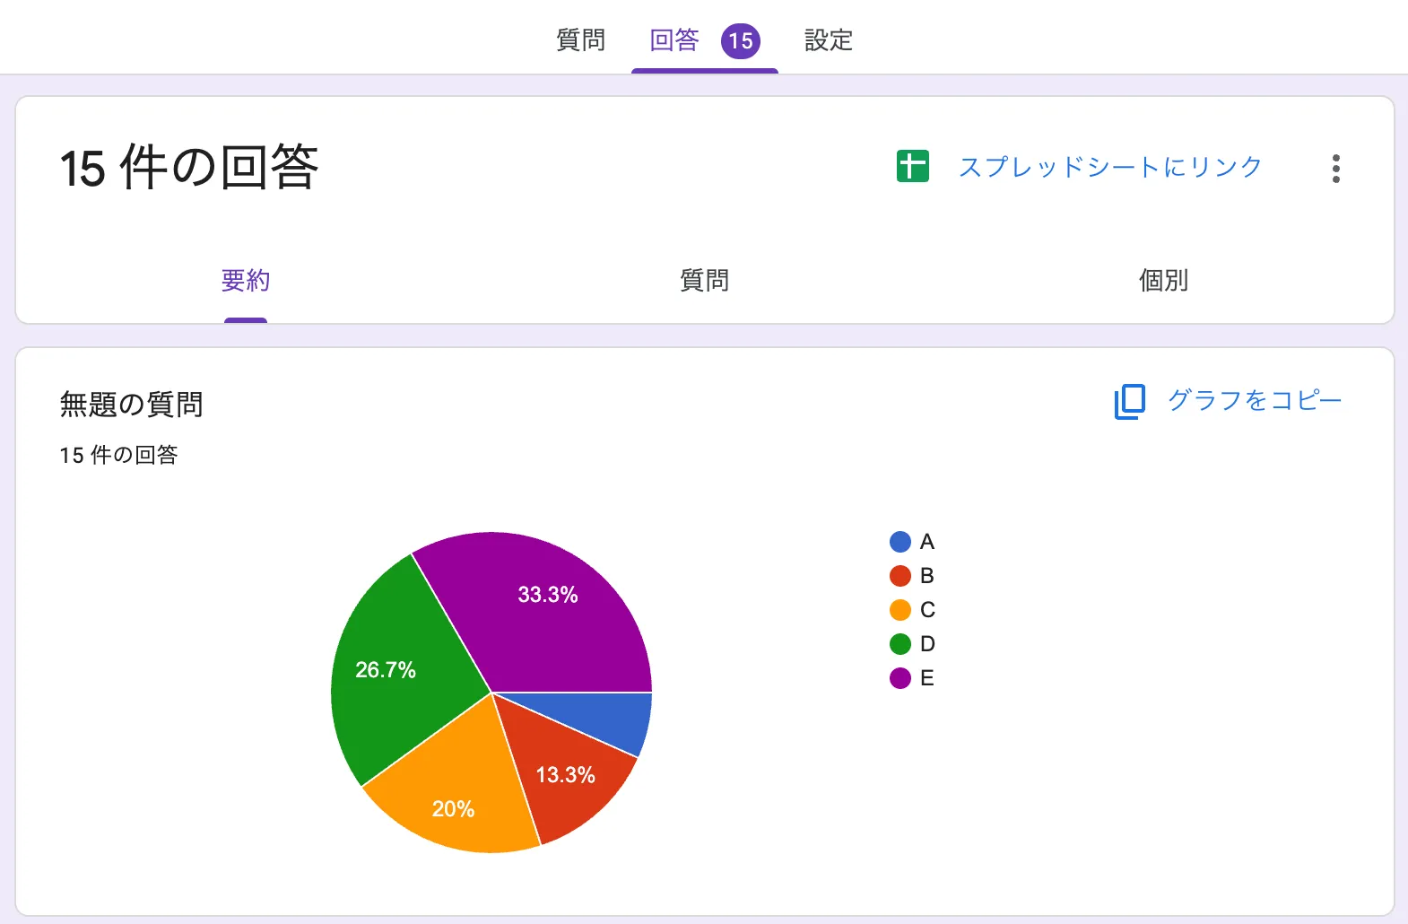Select the 要約 summary sub-tab
This screenshot has height=924, width=1408.
246,281
